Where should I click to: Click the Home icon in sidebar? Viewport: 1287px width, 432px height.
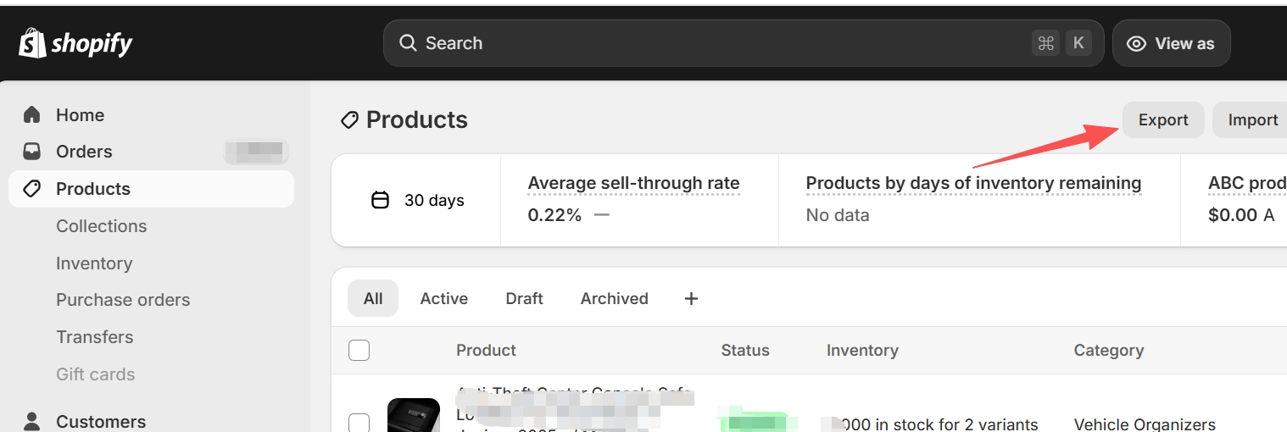point(32,114)
